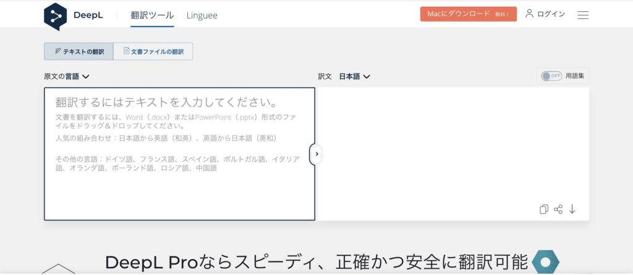
Task: Expand the 原文の言語 source language dropdown
Action: tap(67, 76)
